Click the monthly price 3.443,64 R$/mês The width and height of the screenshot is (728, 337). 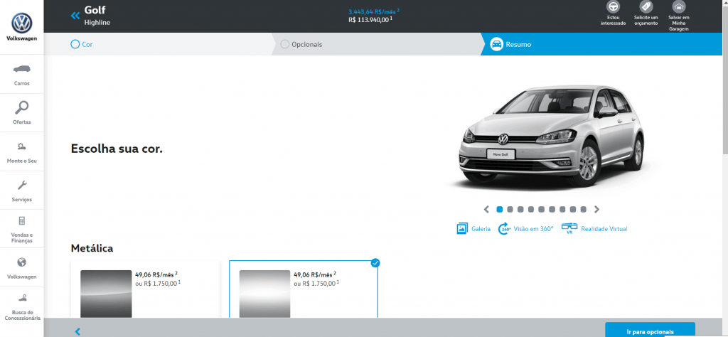click(x=374, y=11)
